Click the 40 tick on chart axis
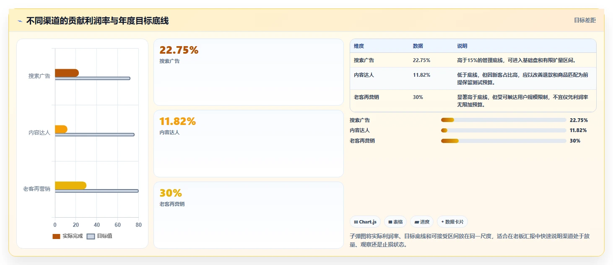This screenshot has width=613, height=265. coord(97,225)
